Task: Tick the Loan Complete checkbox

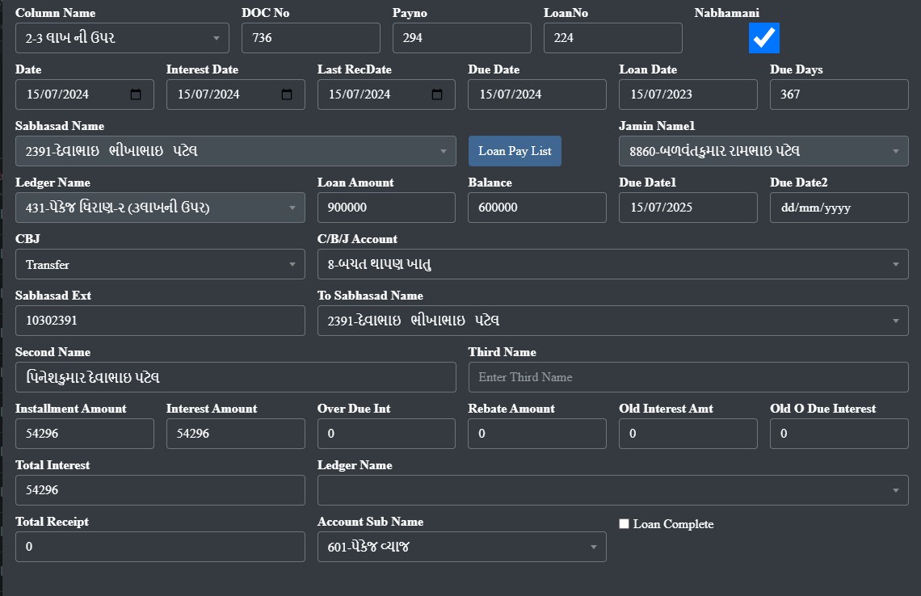Action: pos(624,524)
